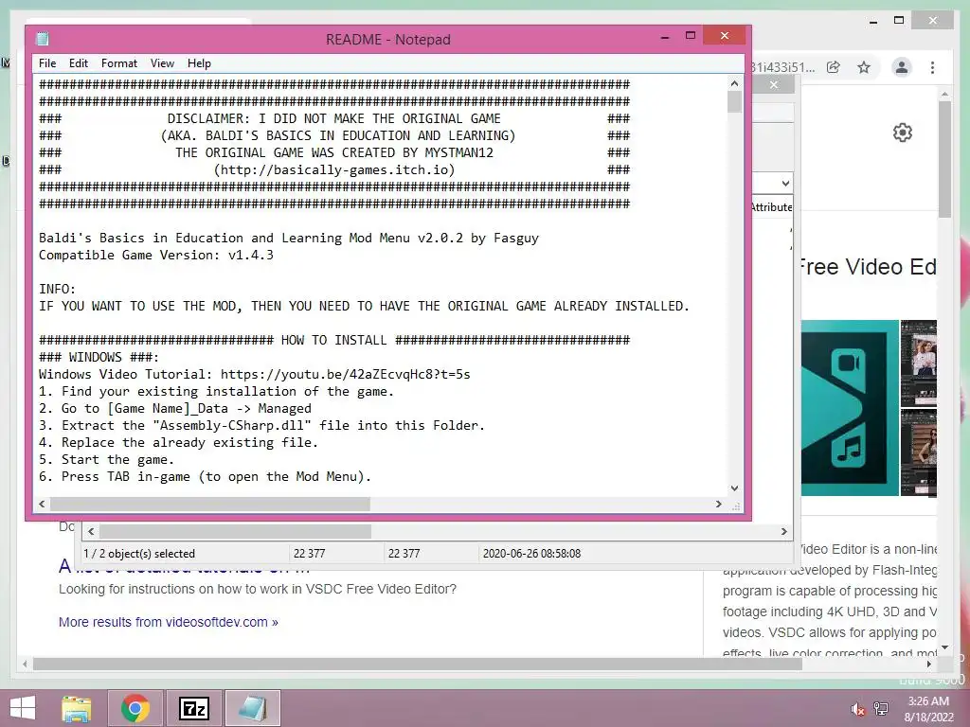Viewport: 970px width, 727px height.
Task: Maximize the README Notepad window
Action: click(691, 36)
